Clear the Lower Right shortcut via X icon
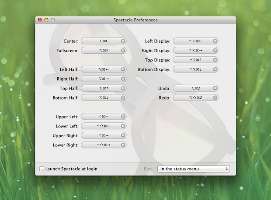The height and width of the screenshot is (200, 271). pos(123,145)
